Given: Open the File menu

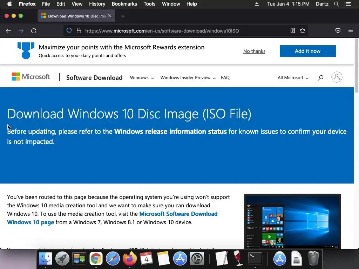Looking at the screenshot, I should tap(46, 4).
